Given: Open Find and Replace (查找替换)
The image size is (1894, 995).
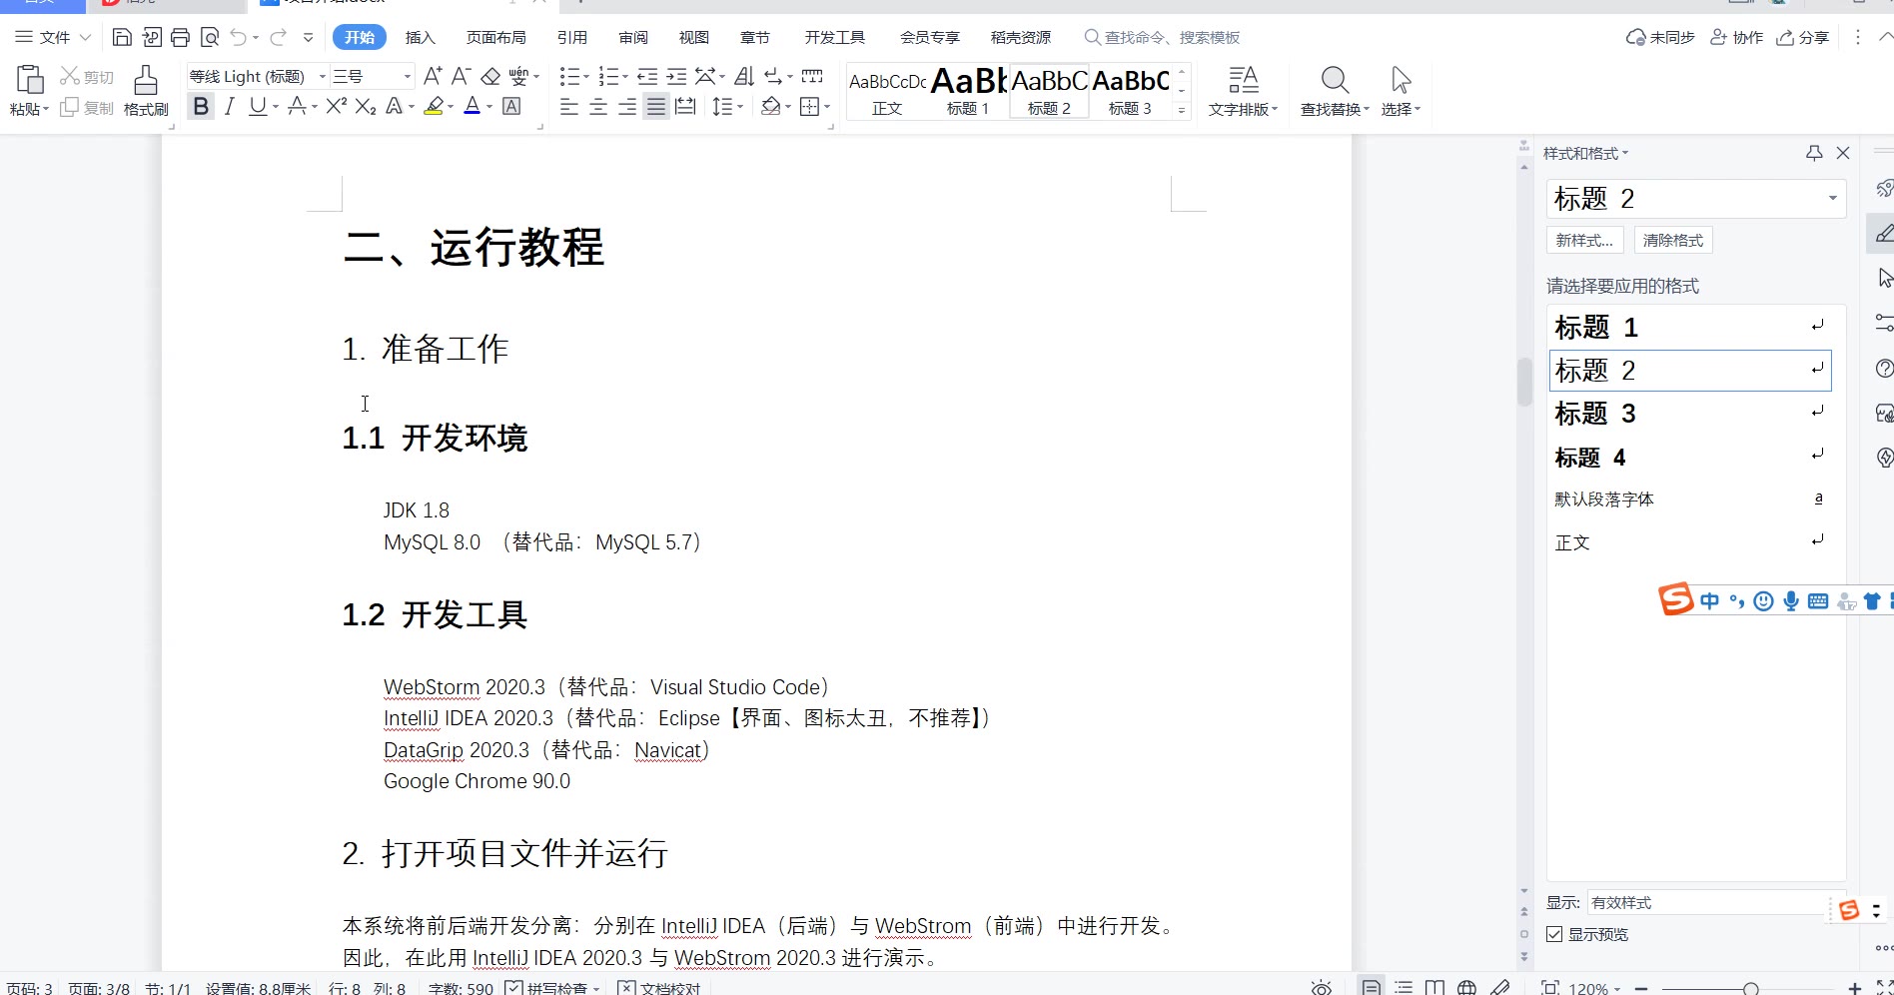Looking at the screenshot, I should coord(1335,91).
